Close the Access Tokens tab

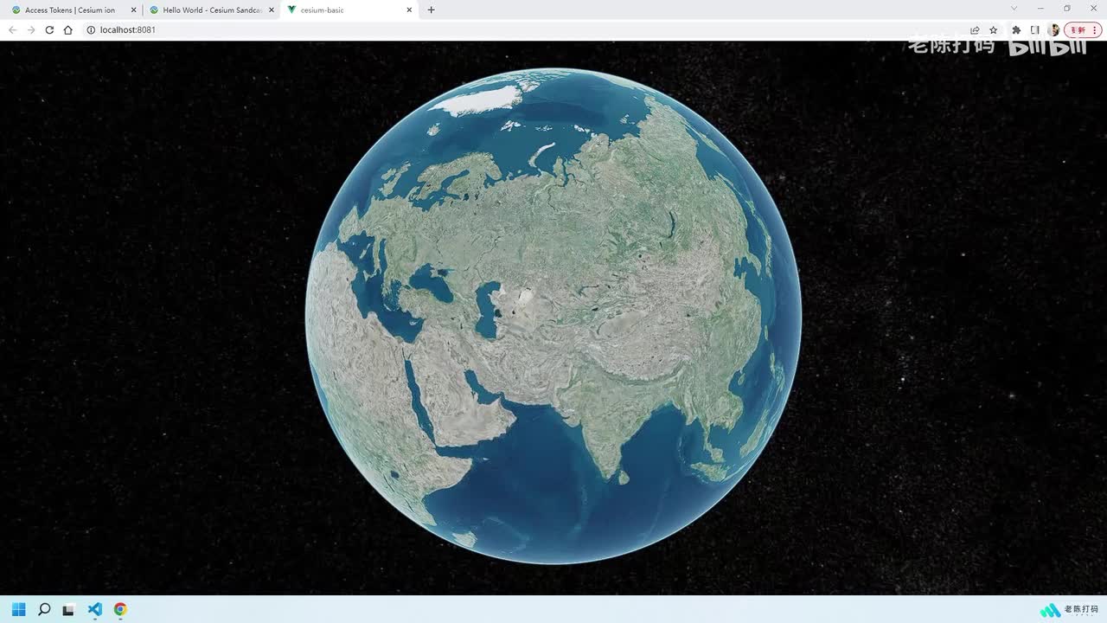click(133, 10)
